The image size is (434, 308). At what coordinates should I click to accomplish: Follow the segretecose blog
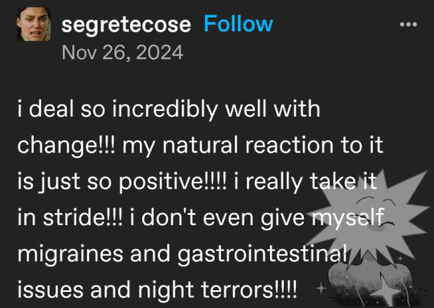pos(239,24)
